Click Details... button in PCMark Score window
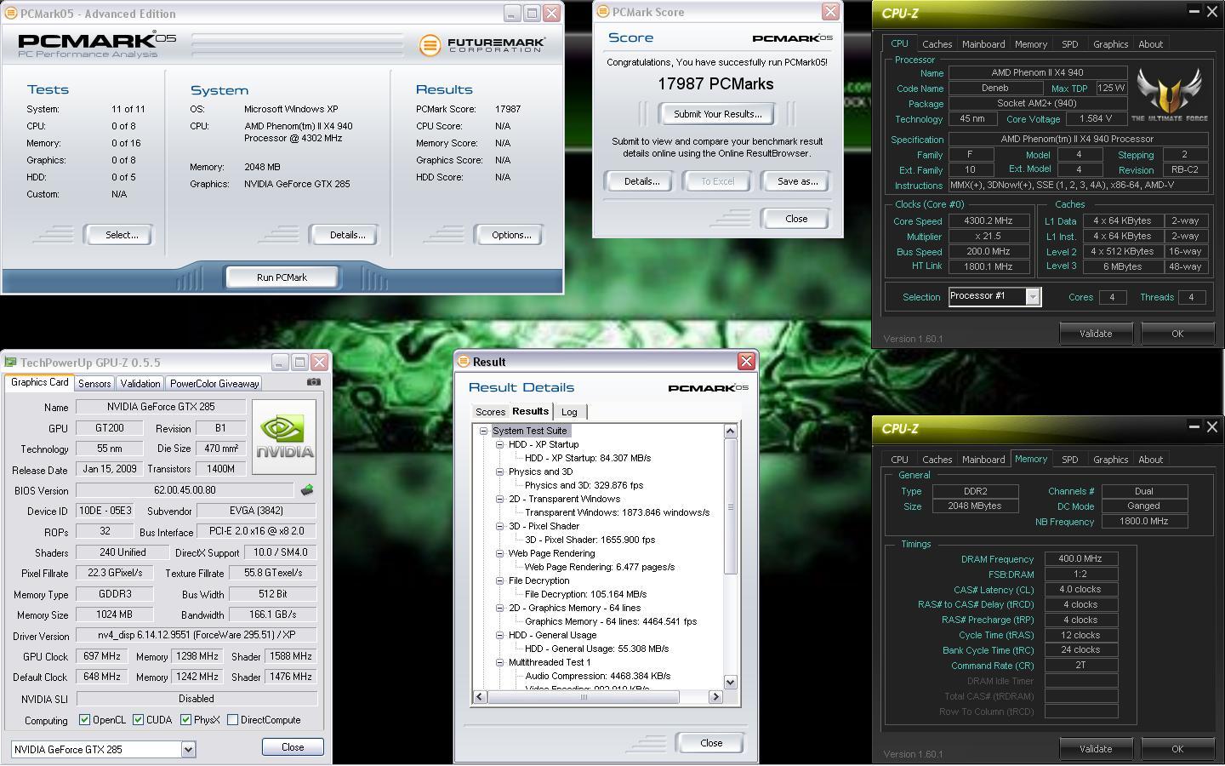Viewport: 1225px width, 766px height. [x=641, y=181]
